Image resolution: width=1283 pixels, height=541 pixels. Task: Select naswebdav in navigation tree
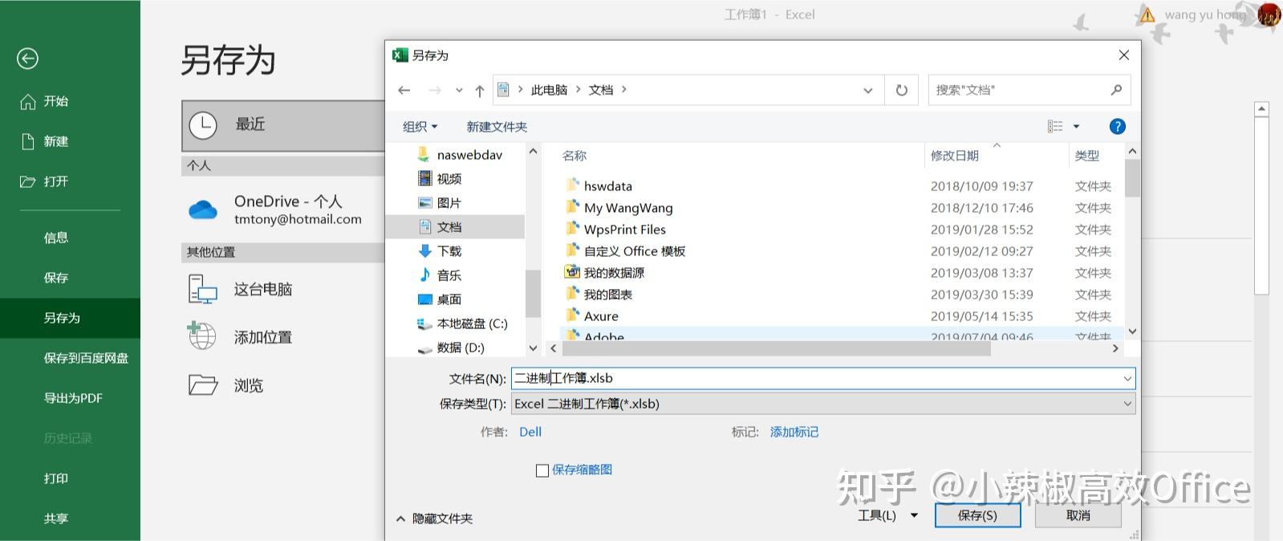(x=469, y=155)
